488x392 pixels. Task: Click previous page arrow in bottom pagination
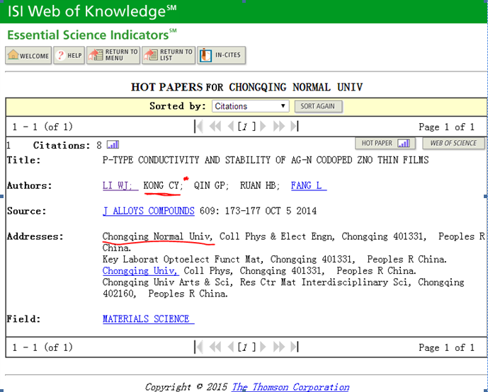tap(230, 347)
